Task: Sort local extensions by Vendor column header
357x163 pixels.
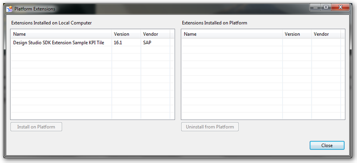Action: 155,34
